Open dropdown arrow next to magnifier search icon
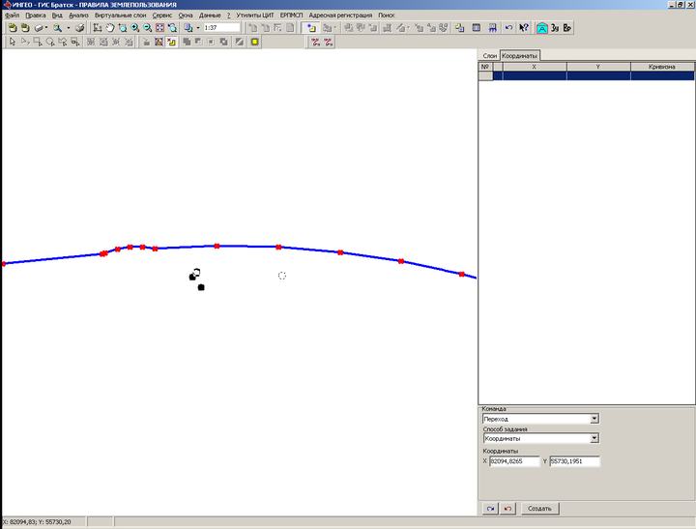696x529 pixels. (69, 28)
